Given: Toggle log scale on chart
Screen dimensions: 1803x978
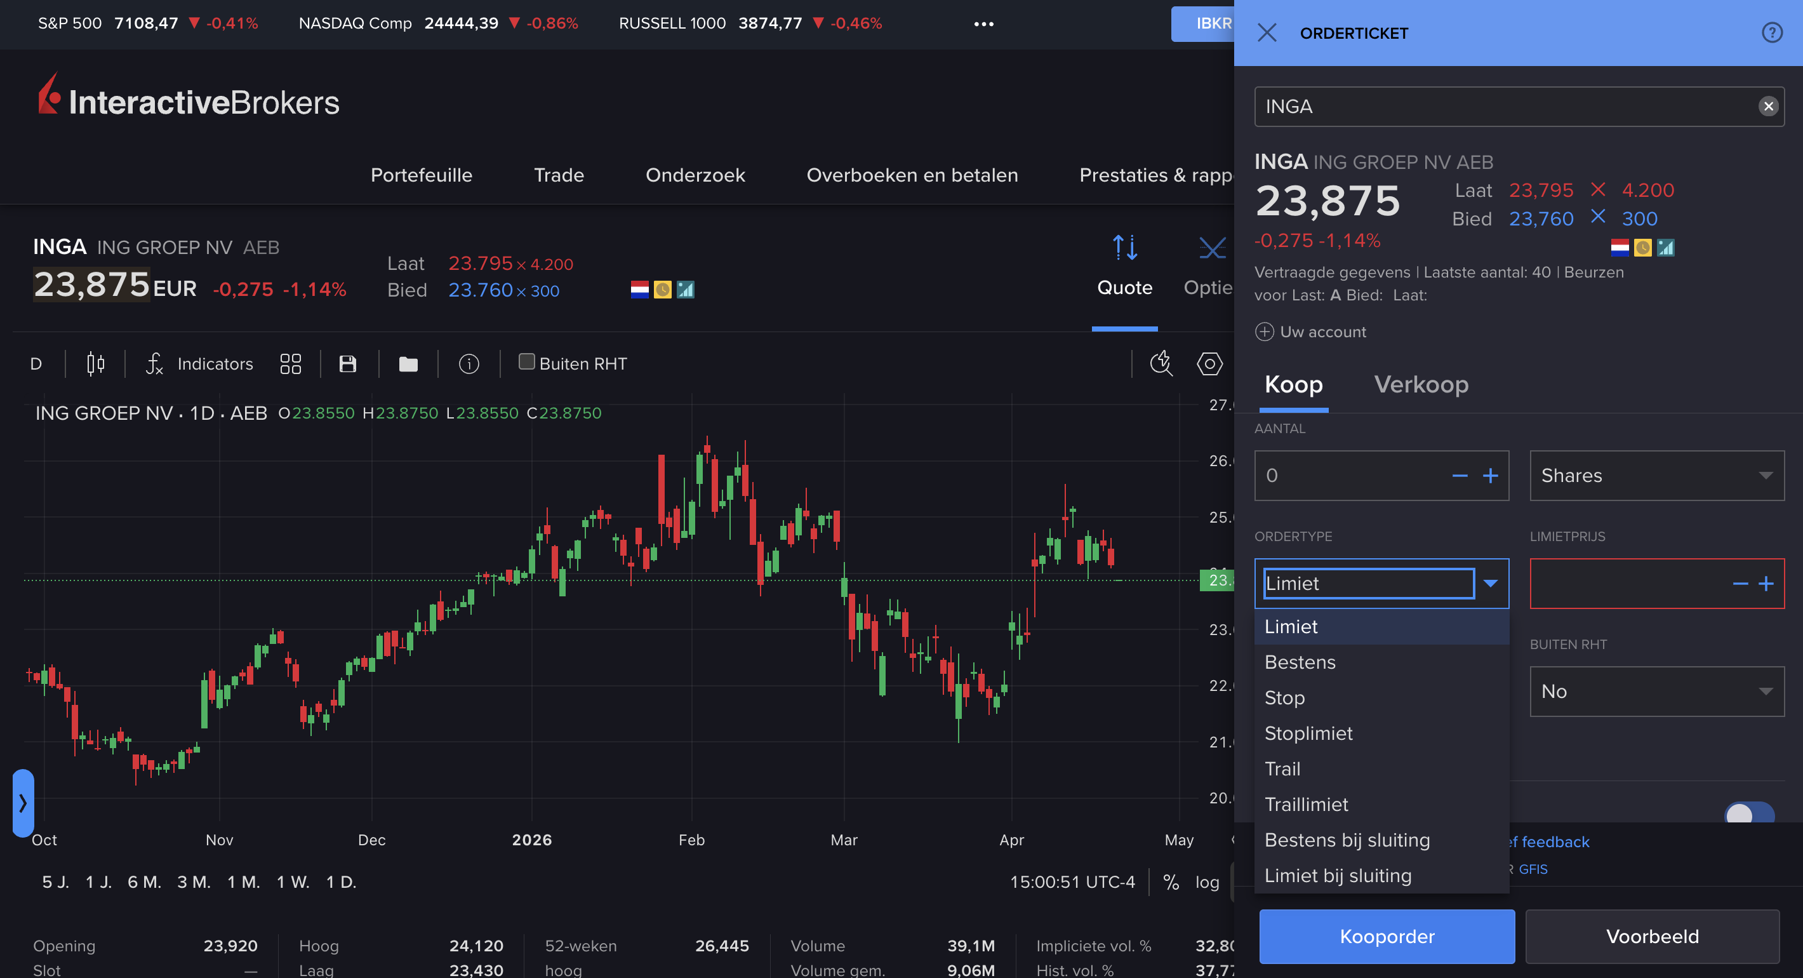Looking at the screenshot, I should point(1207,882).
